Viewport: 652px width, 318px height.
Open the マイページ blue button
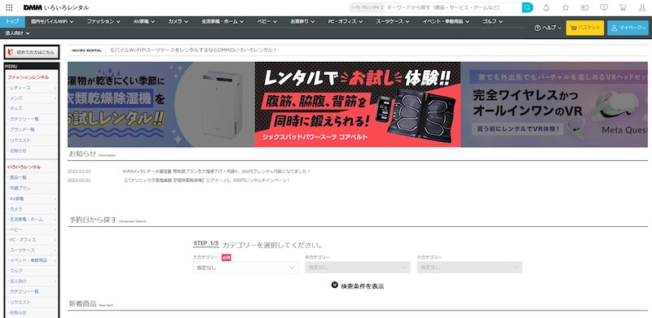coord(628,28)
